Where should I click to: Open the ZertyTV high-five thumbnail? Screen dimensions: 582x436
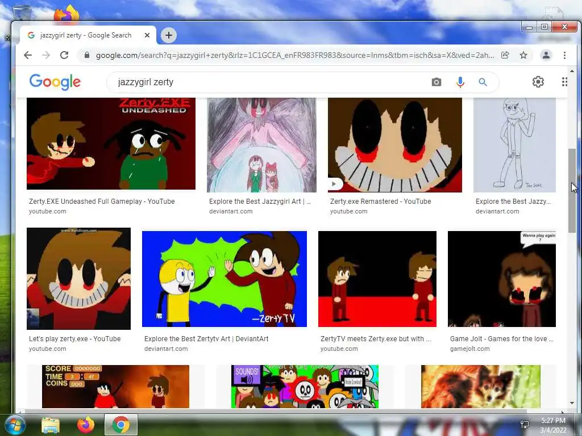[x=225, y=279]
